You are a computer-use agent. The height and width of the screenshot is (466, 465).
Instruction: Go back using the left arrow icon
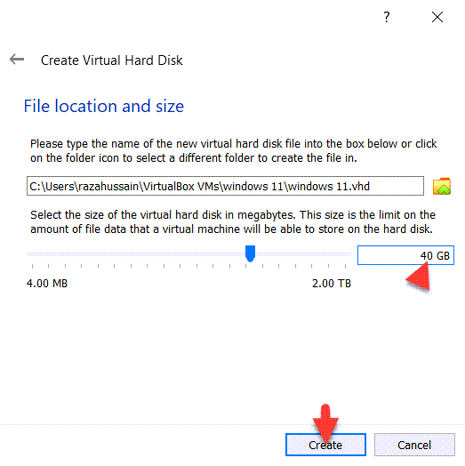(17, 60)
